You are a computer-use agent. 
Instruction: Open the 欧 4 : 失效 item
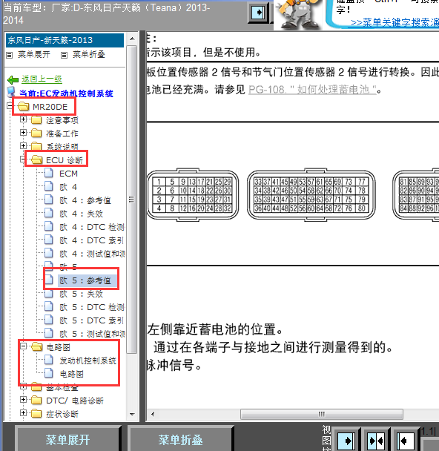[x=82, y=214]
